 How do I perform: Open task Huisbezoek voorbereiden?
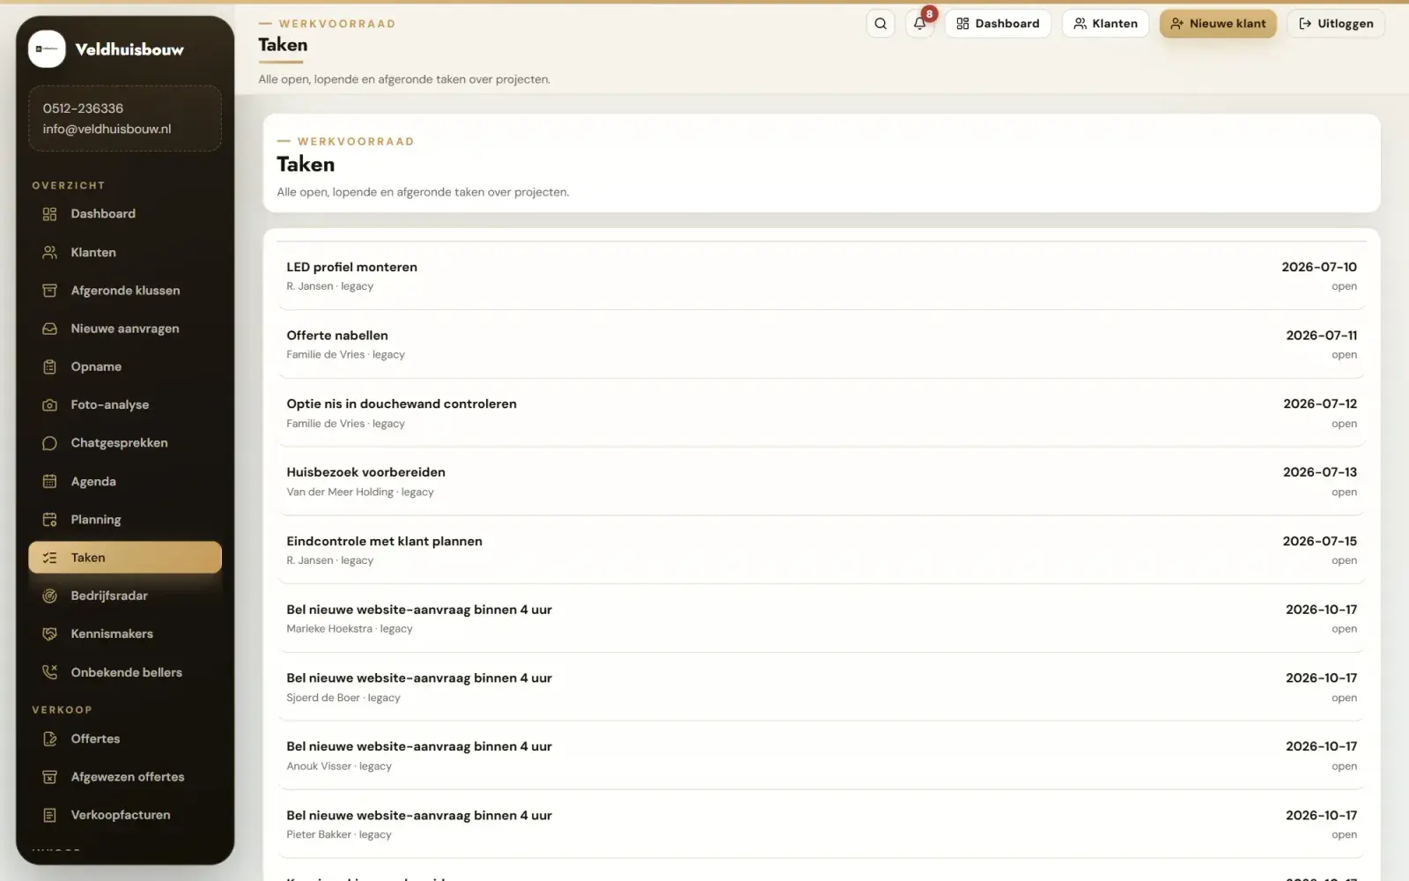click(822, 482)
